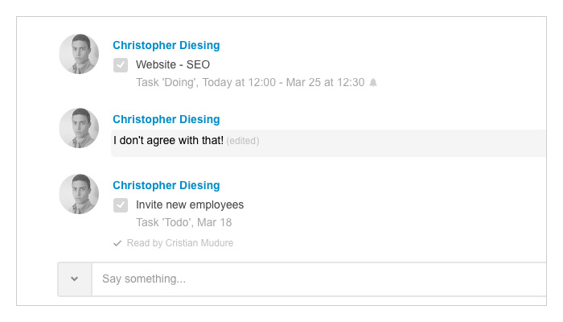Click Christopher Diesing name above "I don't agree" message

click(x=166, y=119)
